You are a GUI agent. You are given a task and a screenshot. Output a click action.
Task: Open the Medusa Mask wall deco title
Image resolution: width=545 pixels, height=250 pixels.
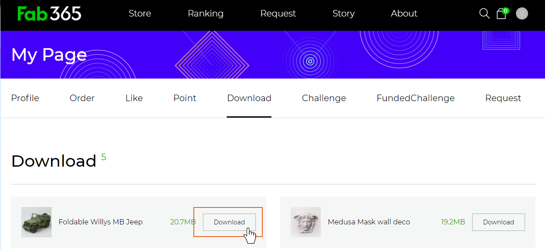tap(369, 222)
